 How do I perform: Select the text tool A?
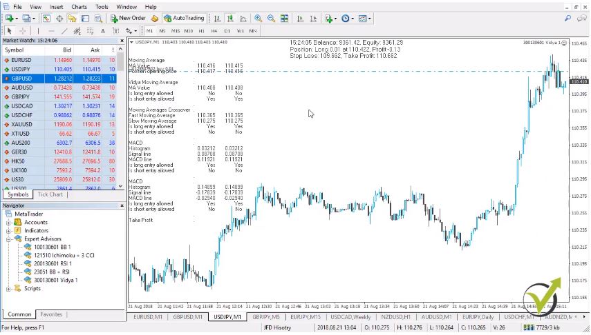pyautogui.click(x=103, y=31)
